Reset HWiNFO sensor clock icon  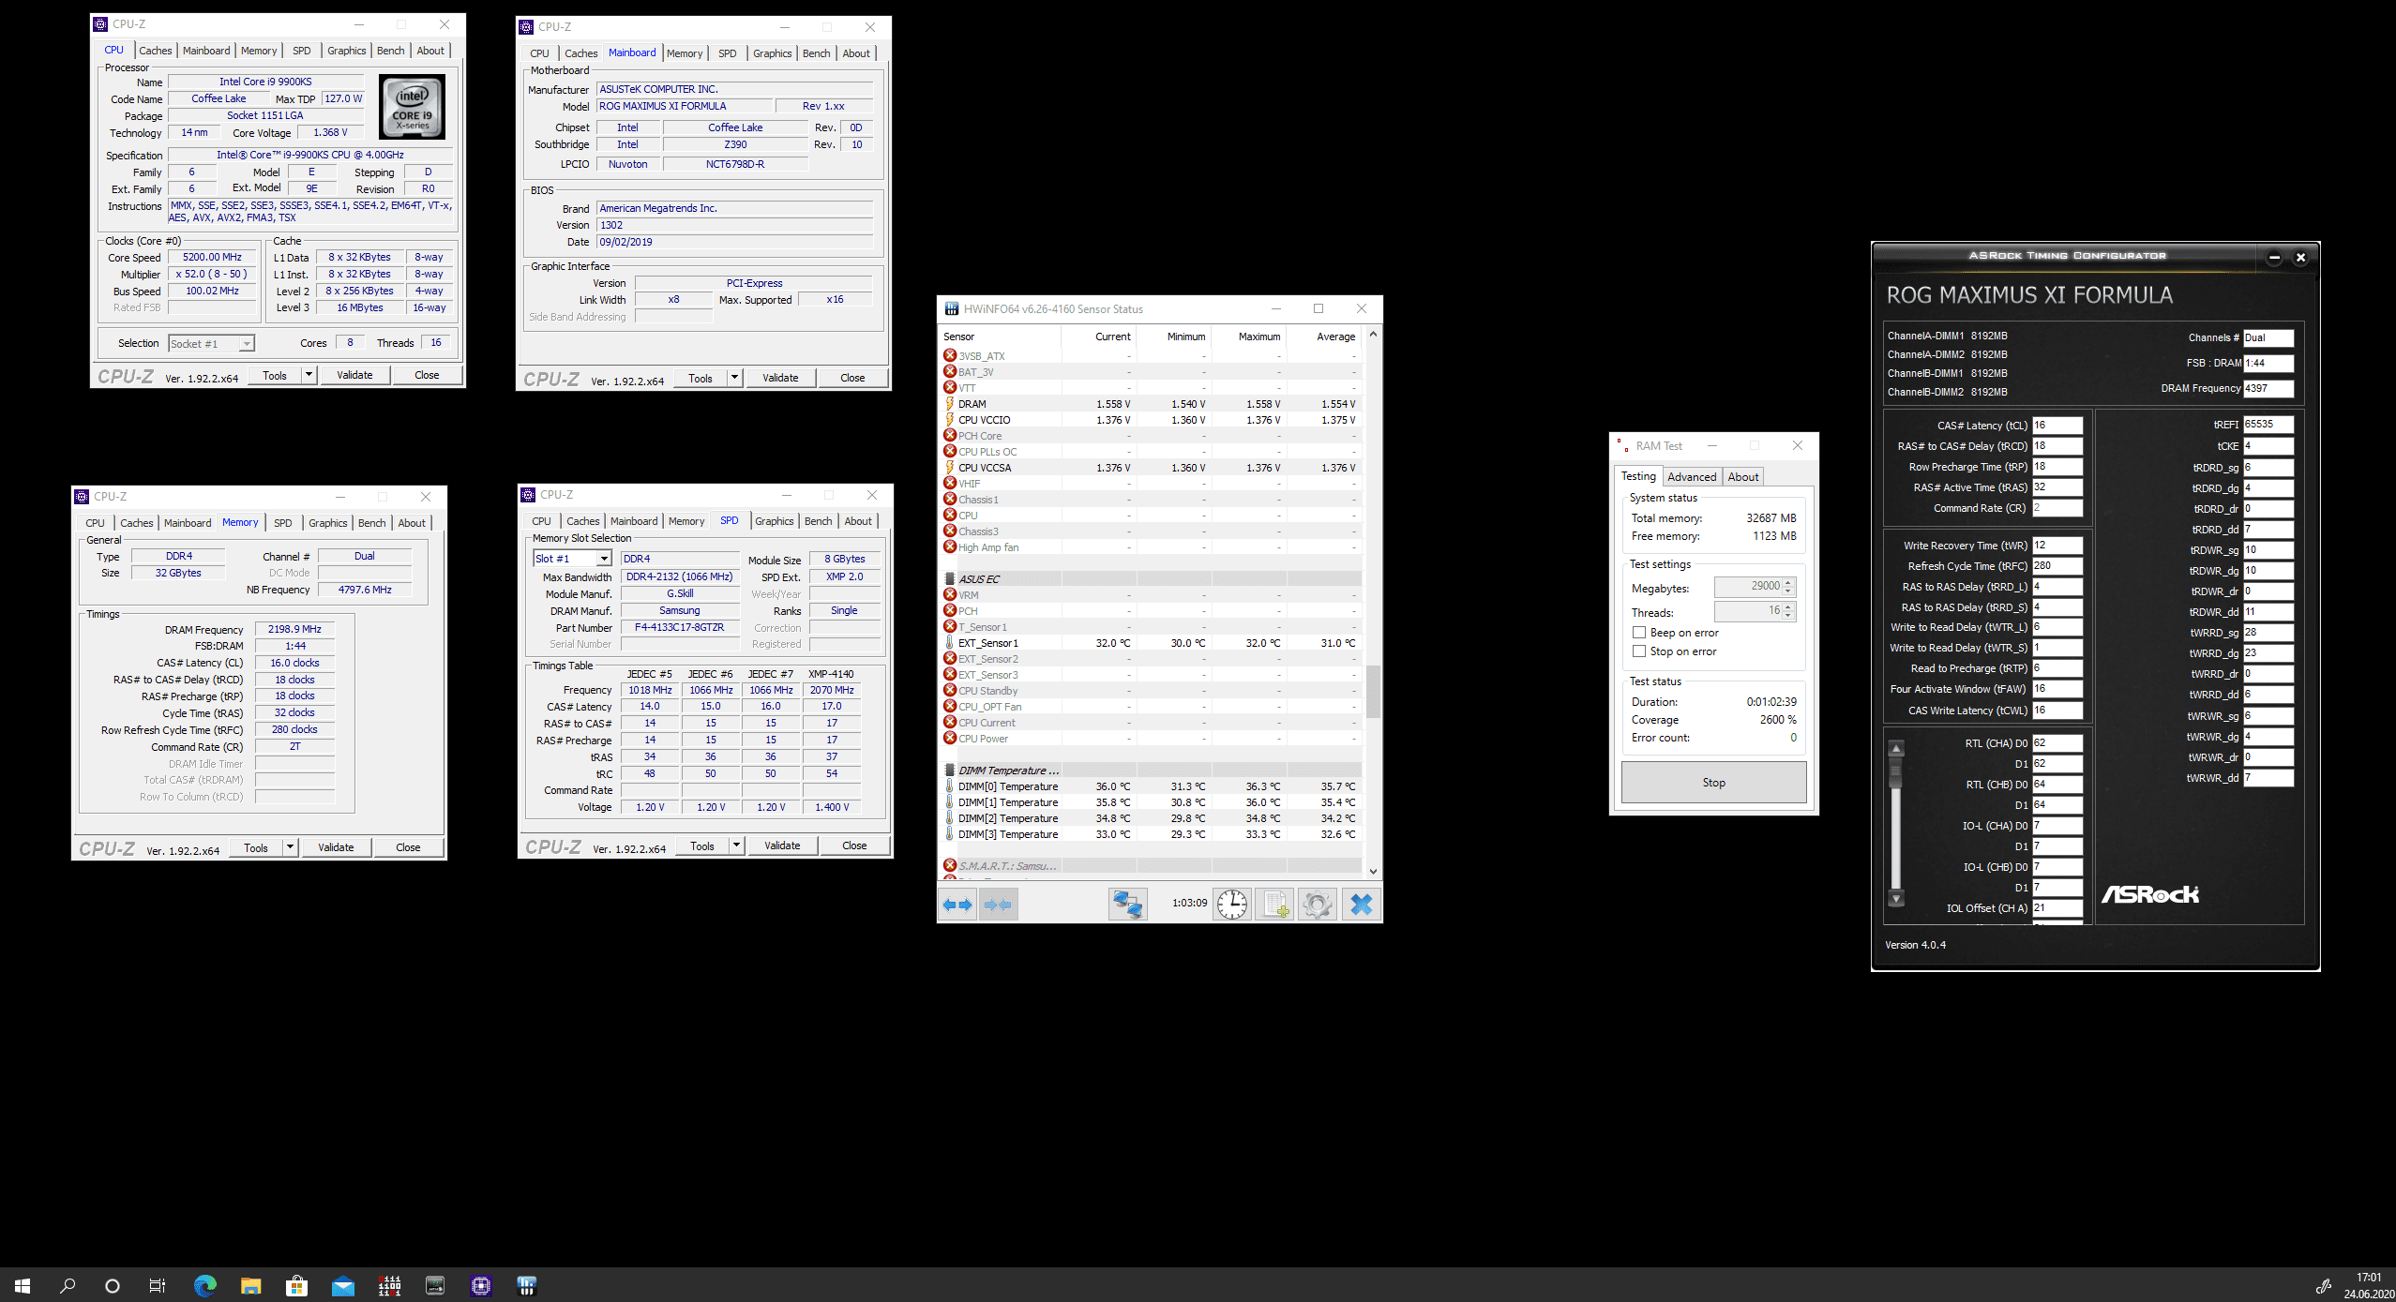(1232, 905)
